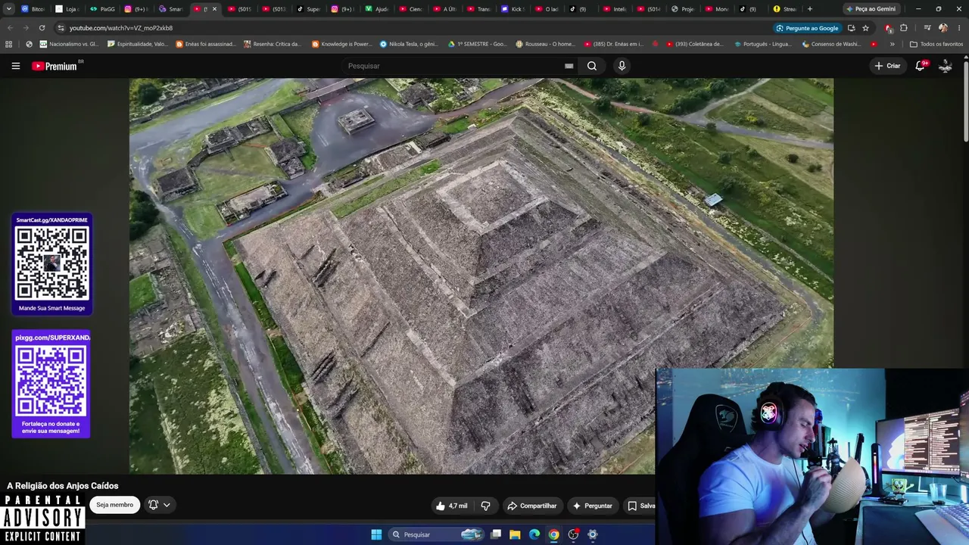Image resolution: width=969 pixels, height=545 pixels.
Task: Open the on-screen keyboard in search box
Action: pyautogui.click(x=569, y=66)
